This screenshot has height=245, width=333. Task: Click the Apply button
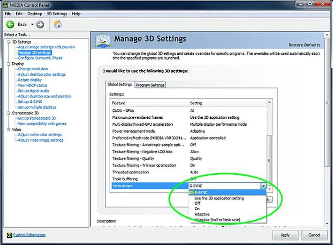[x=285, y=235]
